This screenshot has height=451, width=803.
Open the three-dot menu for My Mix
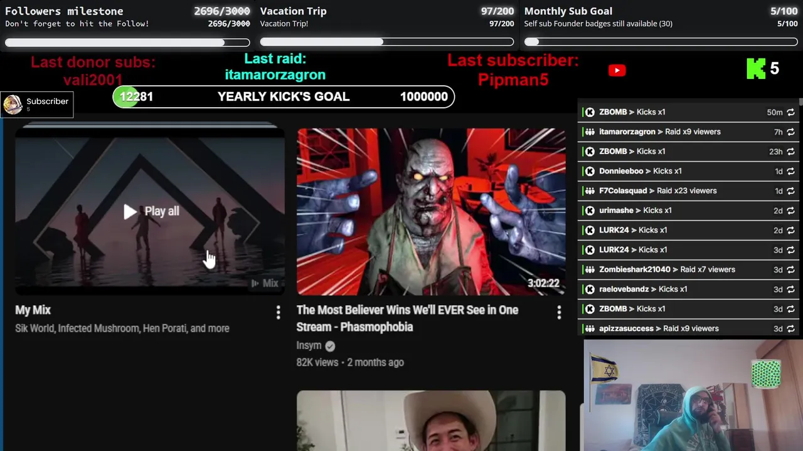(x=278, y=313)
